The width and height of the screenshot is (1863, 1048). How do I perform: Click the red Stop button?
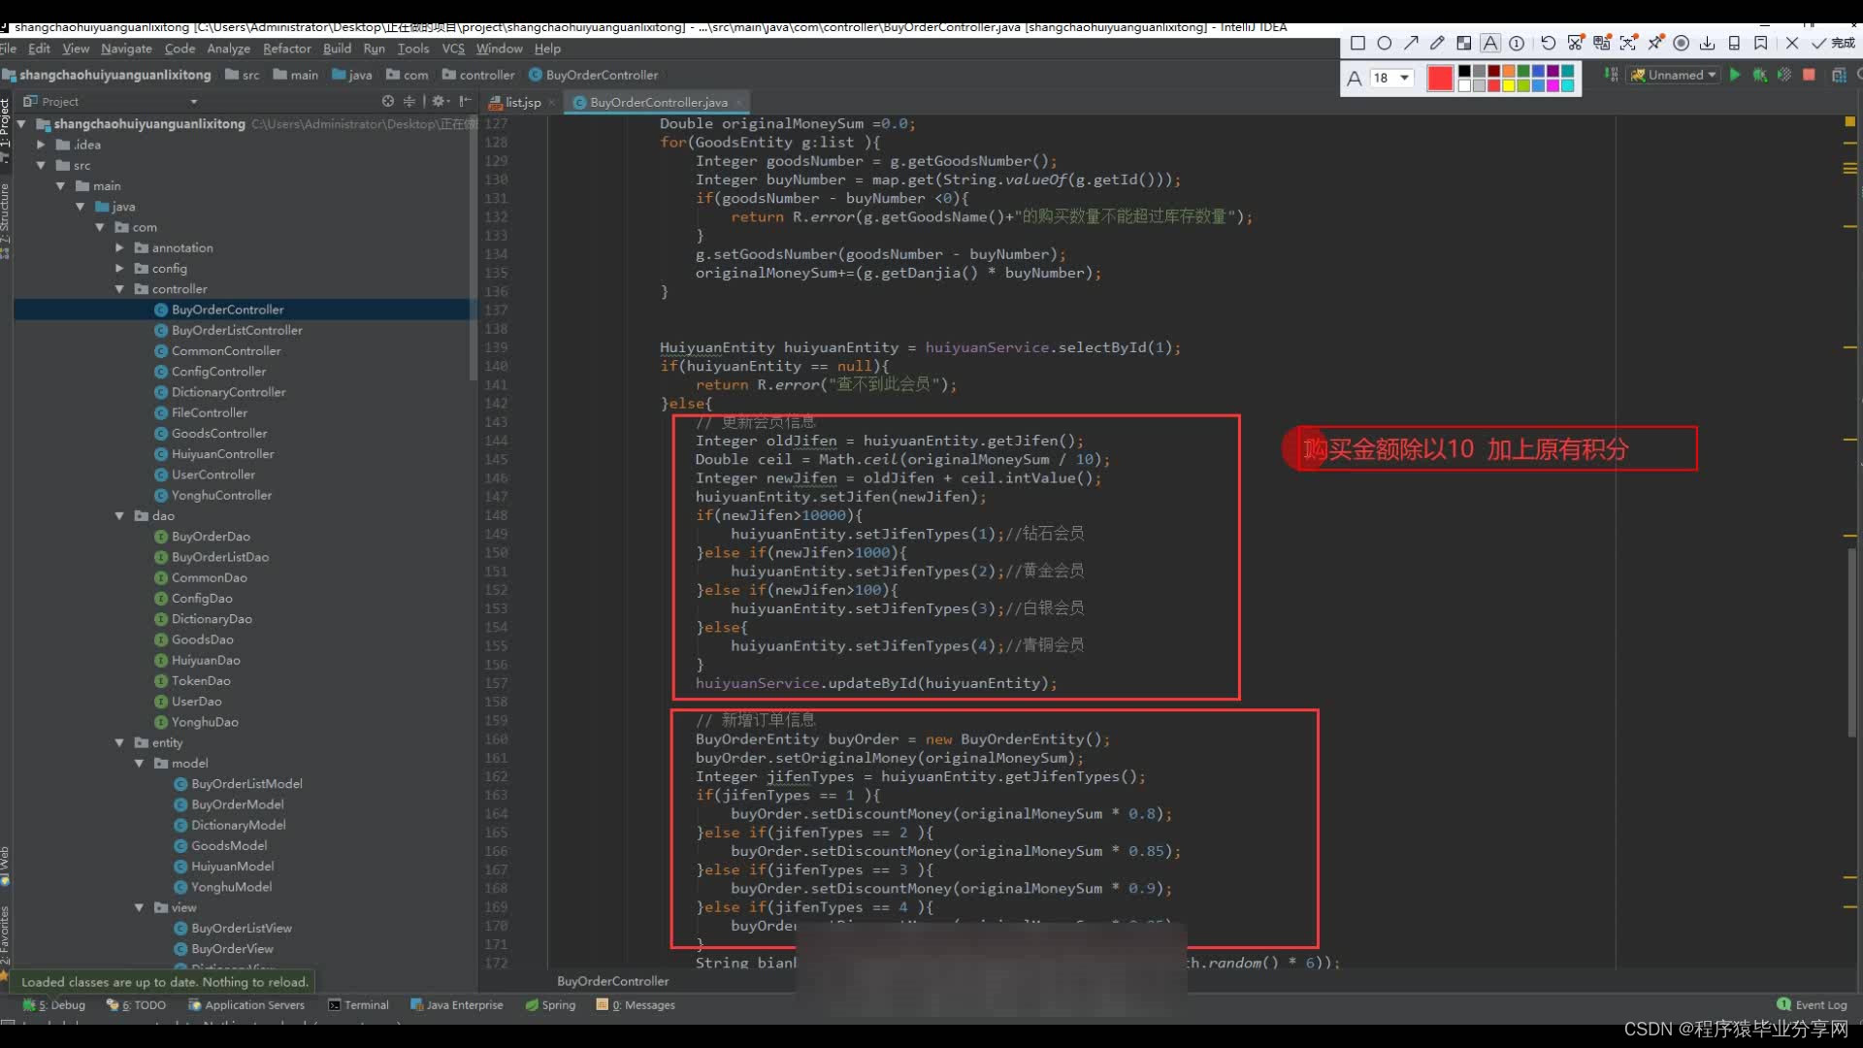(1809, 75)
